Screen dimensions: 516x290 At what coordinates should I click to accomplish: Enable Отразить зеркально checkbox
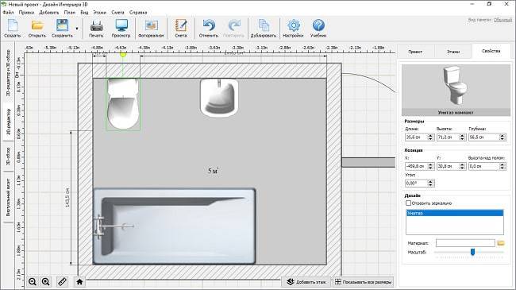click(408, 203)
